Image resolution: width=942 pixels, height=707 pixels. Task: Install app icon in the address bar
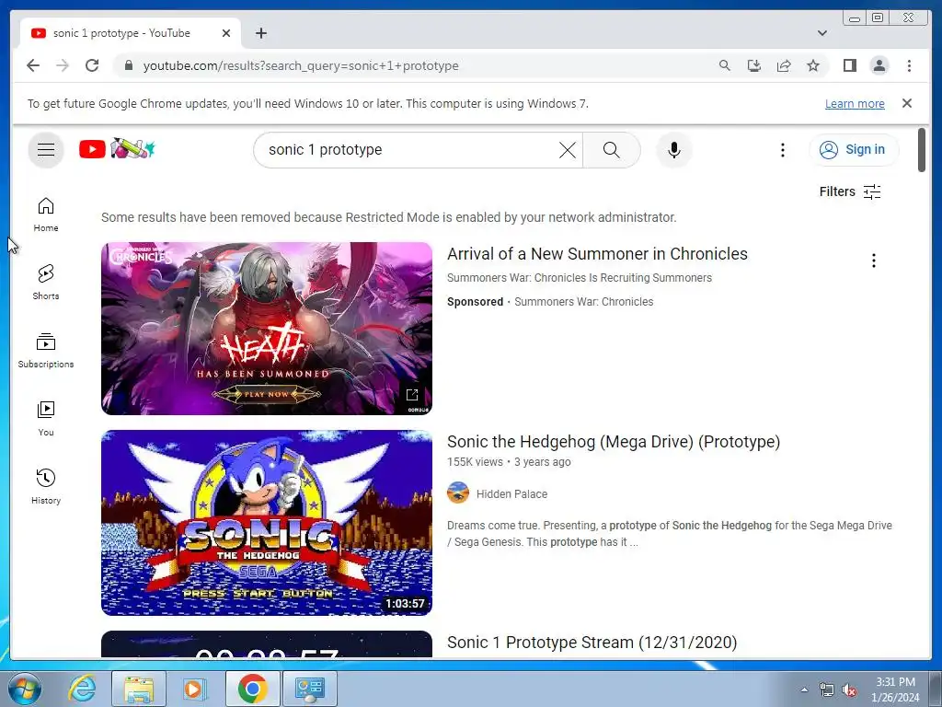pyautogui.click(x=754, y=65)
